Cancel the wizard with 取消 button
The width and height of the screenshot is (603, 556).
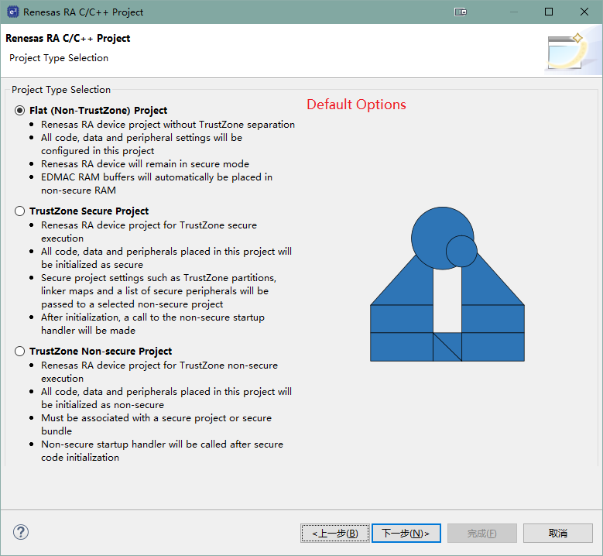(x=557, y=533)
